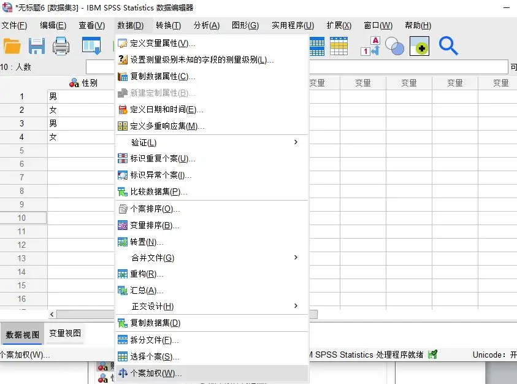Open the 文件(F) menu
The width and height of the screenshot is (517, 384).
[14, 25]
